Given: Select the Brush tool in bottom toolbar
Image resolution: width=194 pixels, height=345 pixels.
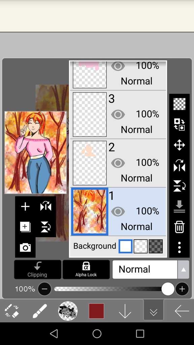Looking at the screenshot, I should coord(40,311).
